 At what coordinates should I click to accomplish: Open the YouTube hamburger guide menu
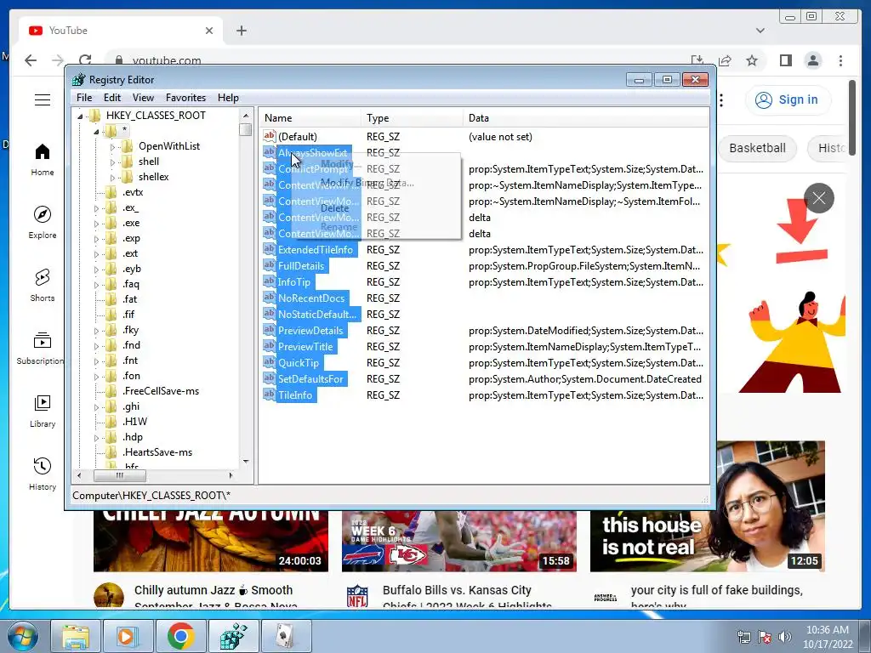43,100
